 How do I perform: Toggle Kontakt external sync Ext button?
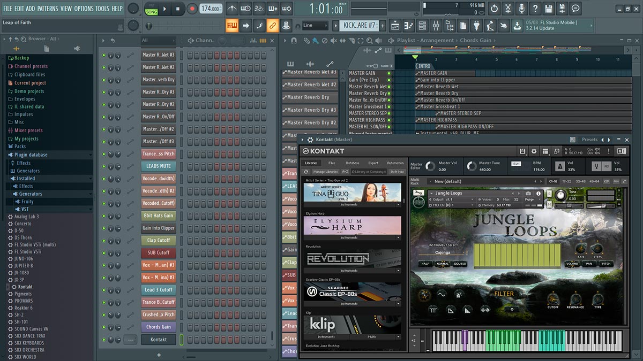[516, 164]
